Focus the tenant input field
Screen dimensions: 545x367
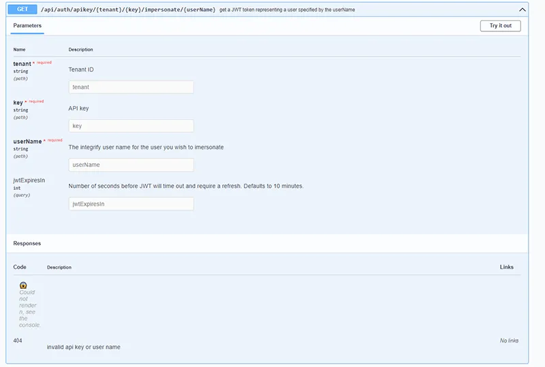click(x=131, y=87)
